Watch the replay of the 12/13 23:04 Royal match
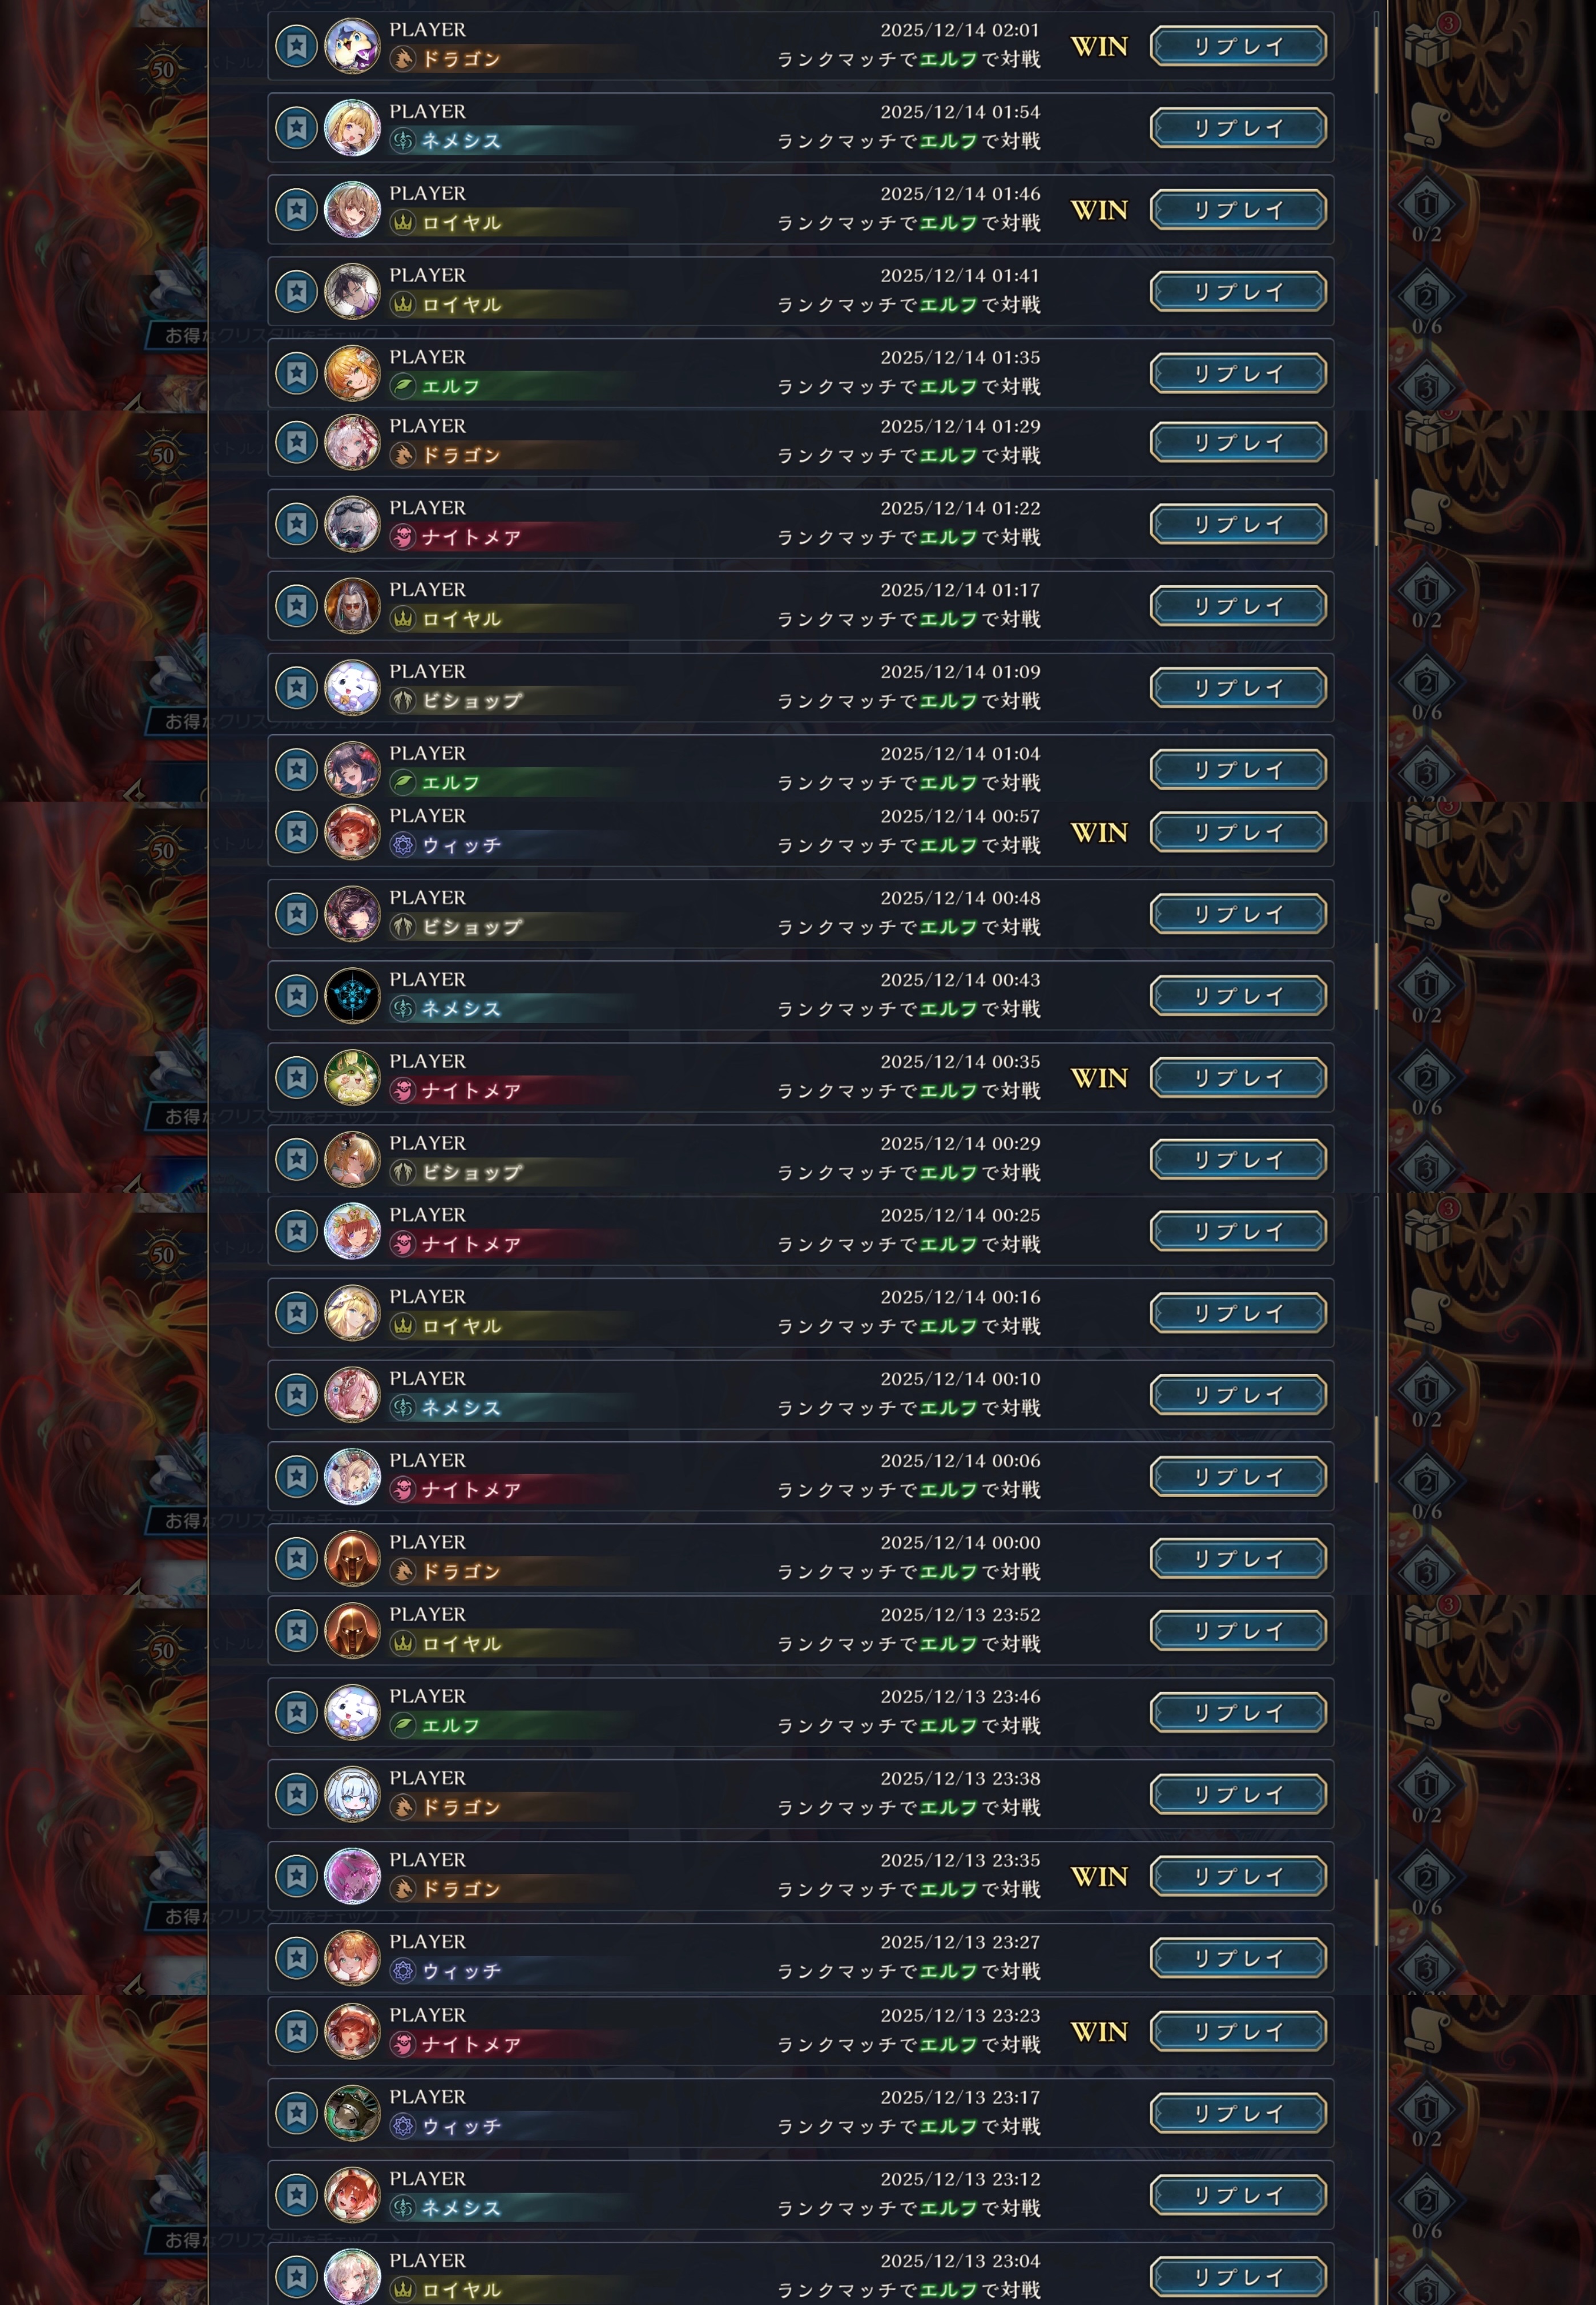The width and height of the screenshot is (1596, 2305). tap(1238, 2277)
